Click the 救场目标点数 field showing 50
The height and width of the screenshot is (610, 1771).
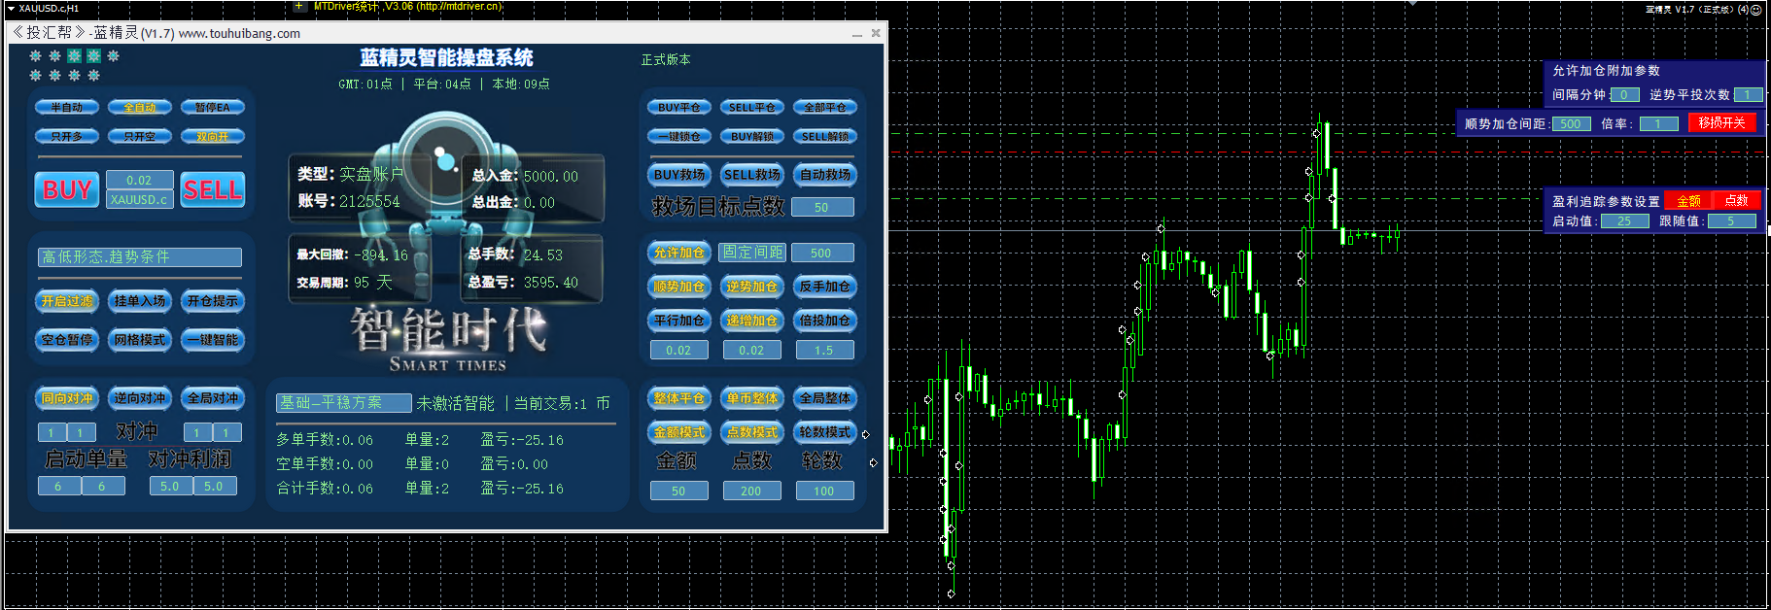[x=822, y=207]
